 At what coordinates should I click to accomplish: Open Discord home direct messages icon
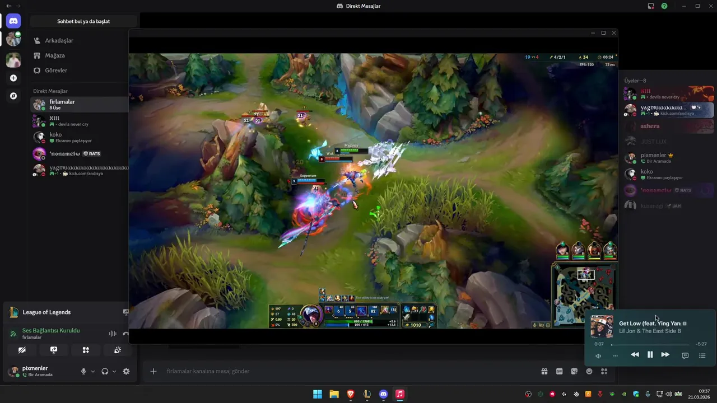13,21
